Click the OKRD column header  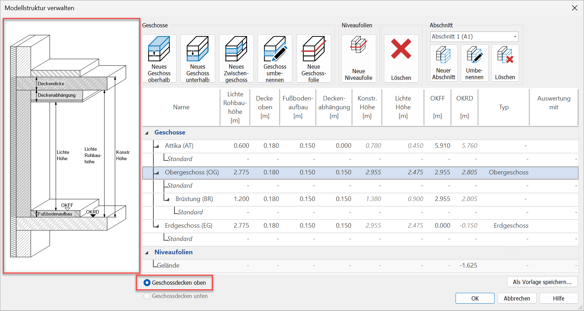coord(465,107)
